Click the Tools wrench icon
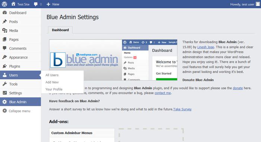This screenshot has width=261, height=142. [4, 84]
